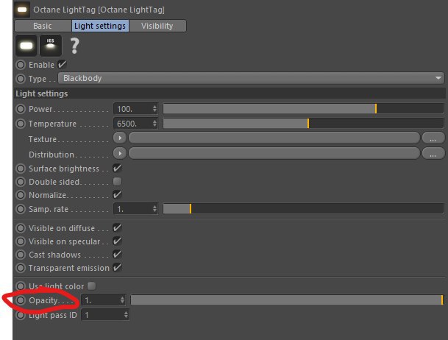Toggle the Cast shadows checkbox
The image size is (448, 340).
(x=117, y=255)
